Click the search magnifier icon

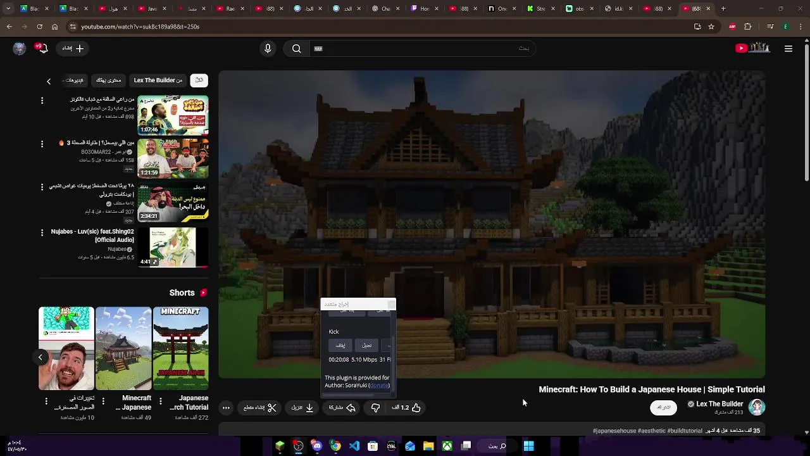pos(296,48)
